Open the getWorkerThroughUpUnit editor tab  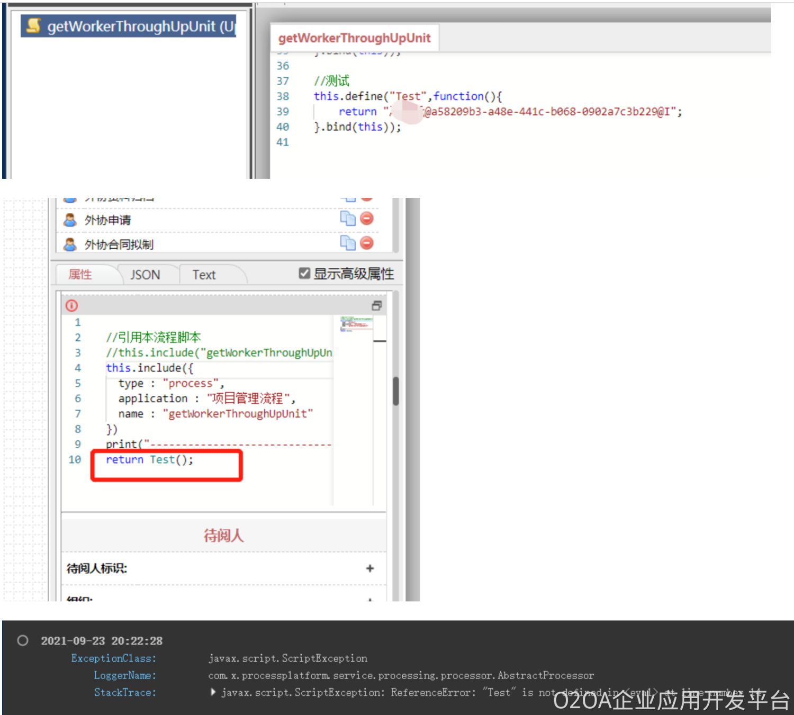354,38
